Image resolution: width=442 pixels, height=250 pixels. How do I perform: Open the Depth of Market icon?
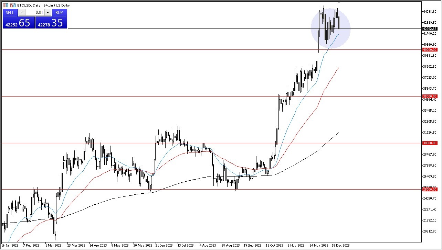pyautogui.click(x=13, y=5)
